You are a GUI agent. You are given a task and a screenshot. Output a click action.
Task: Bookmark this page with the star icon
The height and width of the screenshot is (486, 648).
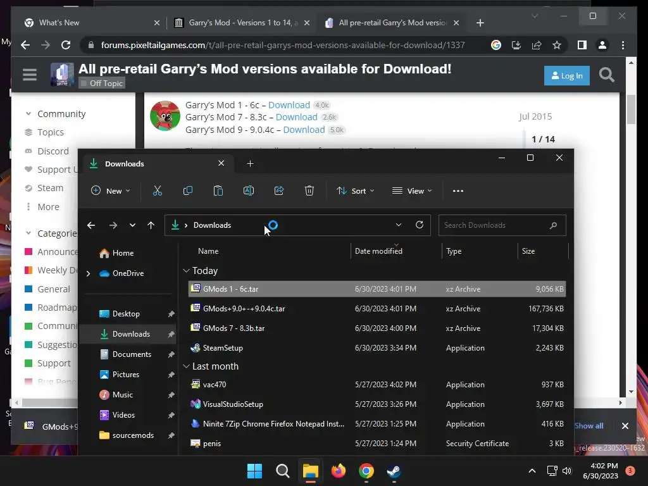click(x=557, y=45)
